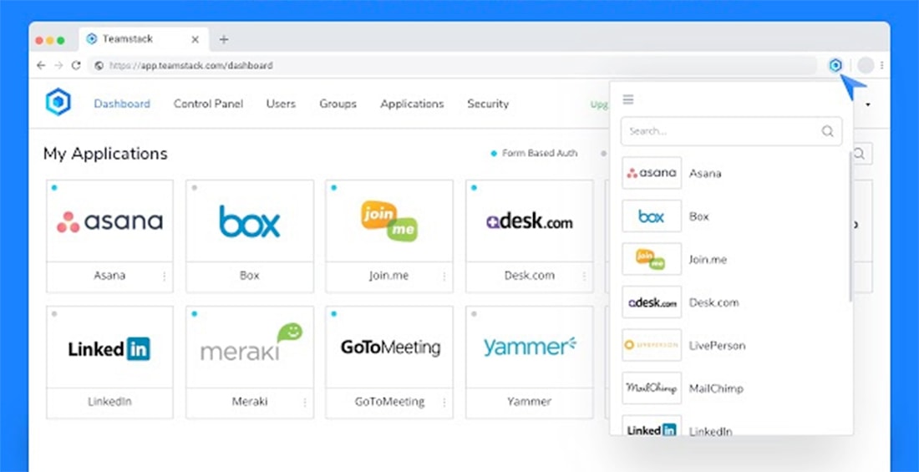Go to Control Panel
This screenshot has height=472, width=919.
(x=208, y=104)
